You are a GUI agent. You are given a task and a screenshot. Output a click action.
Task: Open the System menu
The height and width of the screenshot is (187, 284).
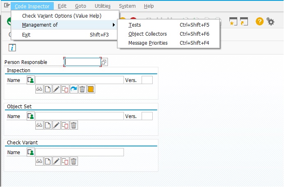coord(127,6)
